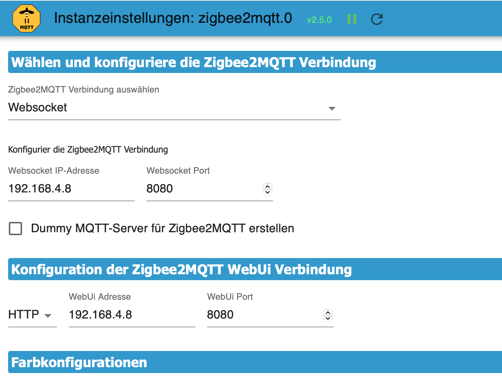Click the Konfigurier die Zigbee2MQTT Verbindung label
This screenshot has height=390, width=502.
click(x=88, y=149)
